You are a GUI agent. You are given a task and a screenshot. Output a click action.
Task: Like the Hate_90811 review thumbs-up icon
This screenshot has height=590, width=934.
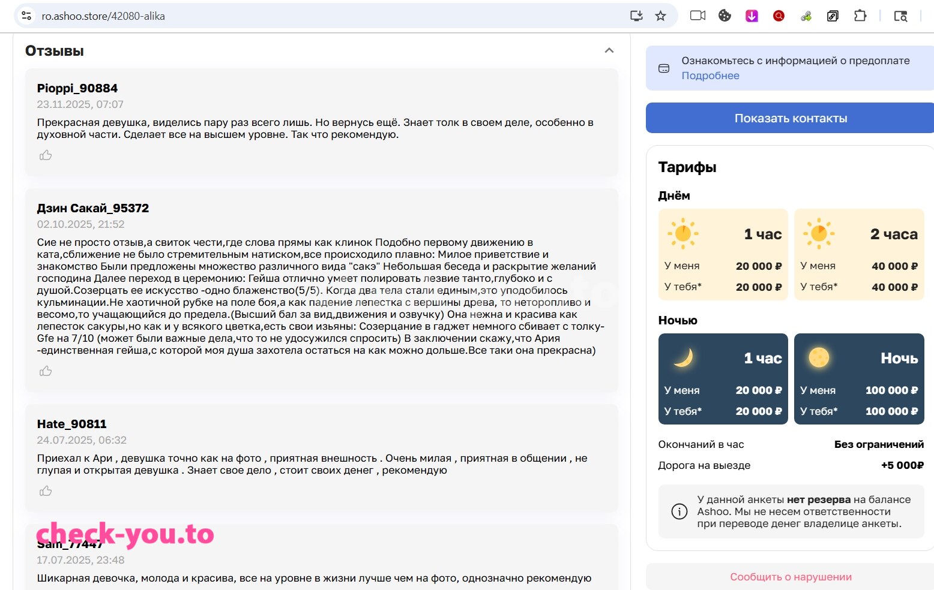coord(46,491)
